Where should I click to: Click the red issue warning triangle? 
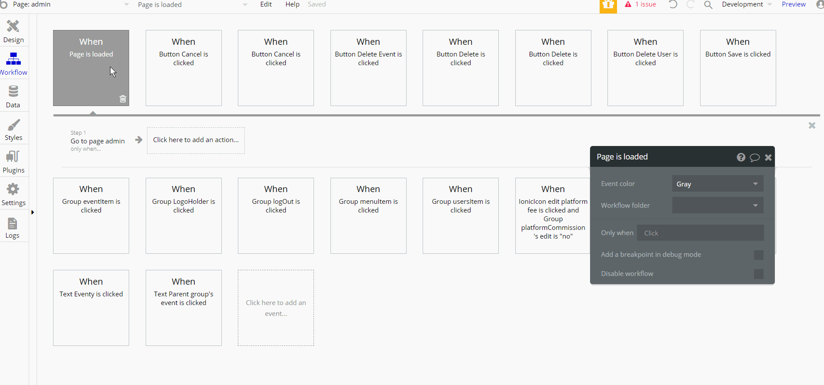pos(628,4)
